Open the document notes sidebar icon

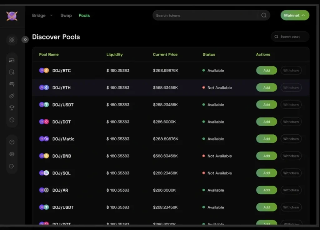(12, 72)
